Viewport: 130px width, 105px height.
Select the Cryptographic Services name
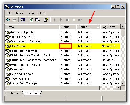[x=26, y=41]
